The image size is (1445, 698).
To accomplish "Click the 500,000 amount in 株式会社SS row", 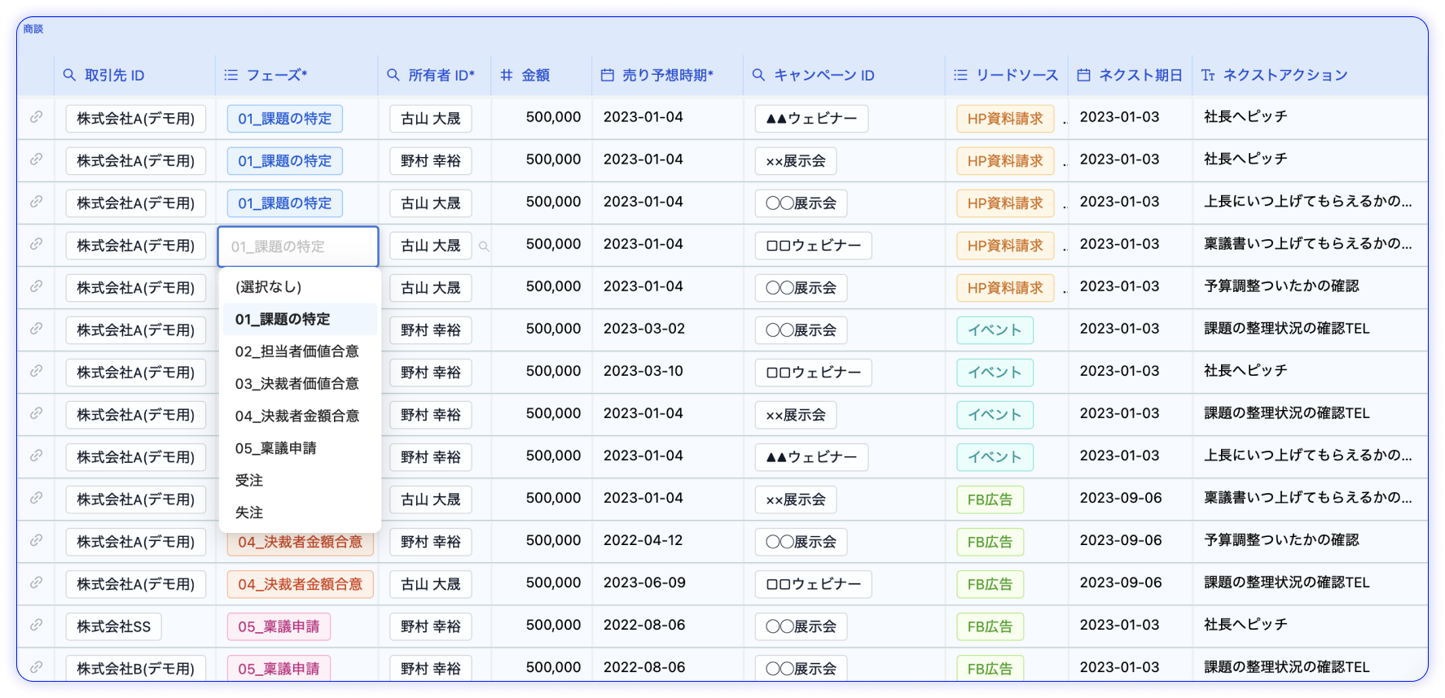I will click(554, 625).
